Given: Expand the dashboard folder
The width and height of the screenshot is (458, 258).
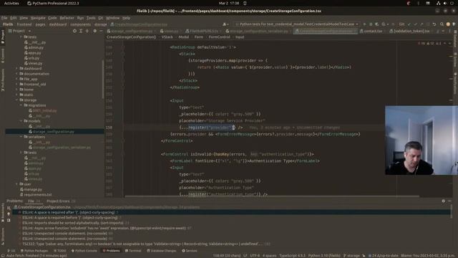Looking at the screenshot, I should pyautogui.click(x=17, y=69).
